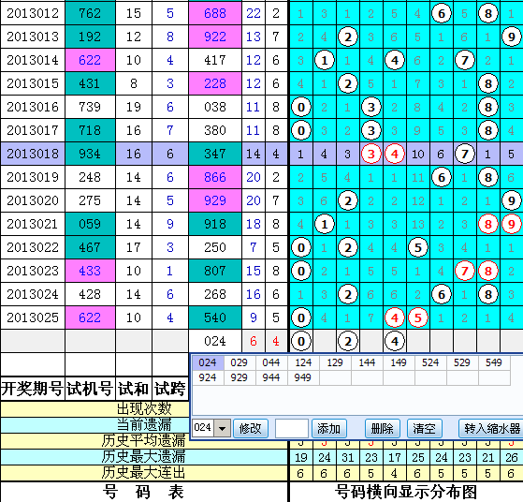
Task: Click the 试机号 column header
Action: click(90, 389)
